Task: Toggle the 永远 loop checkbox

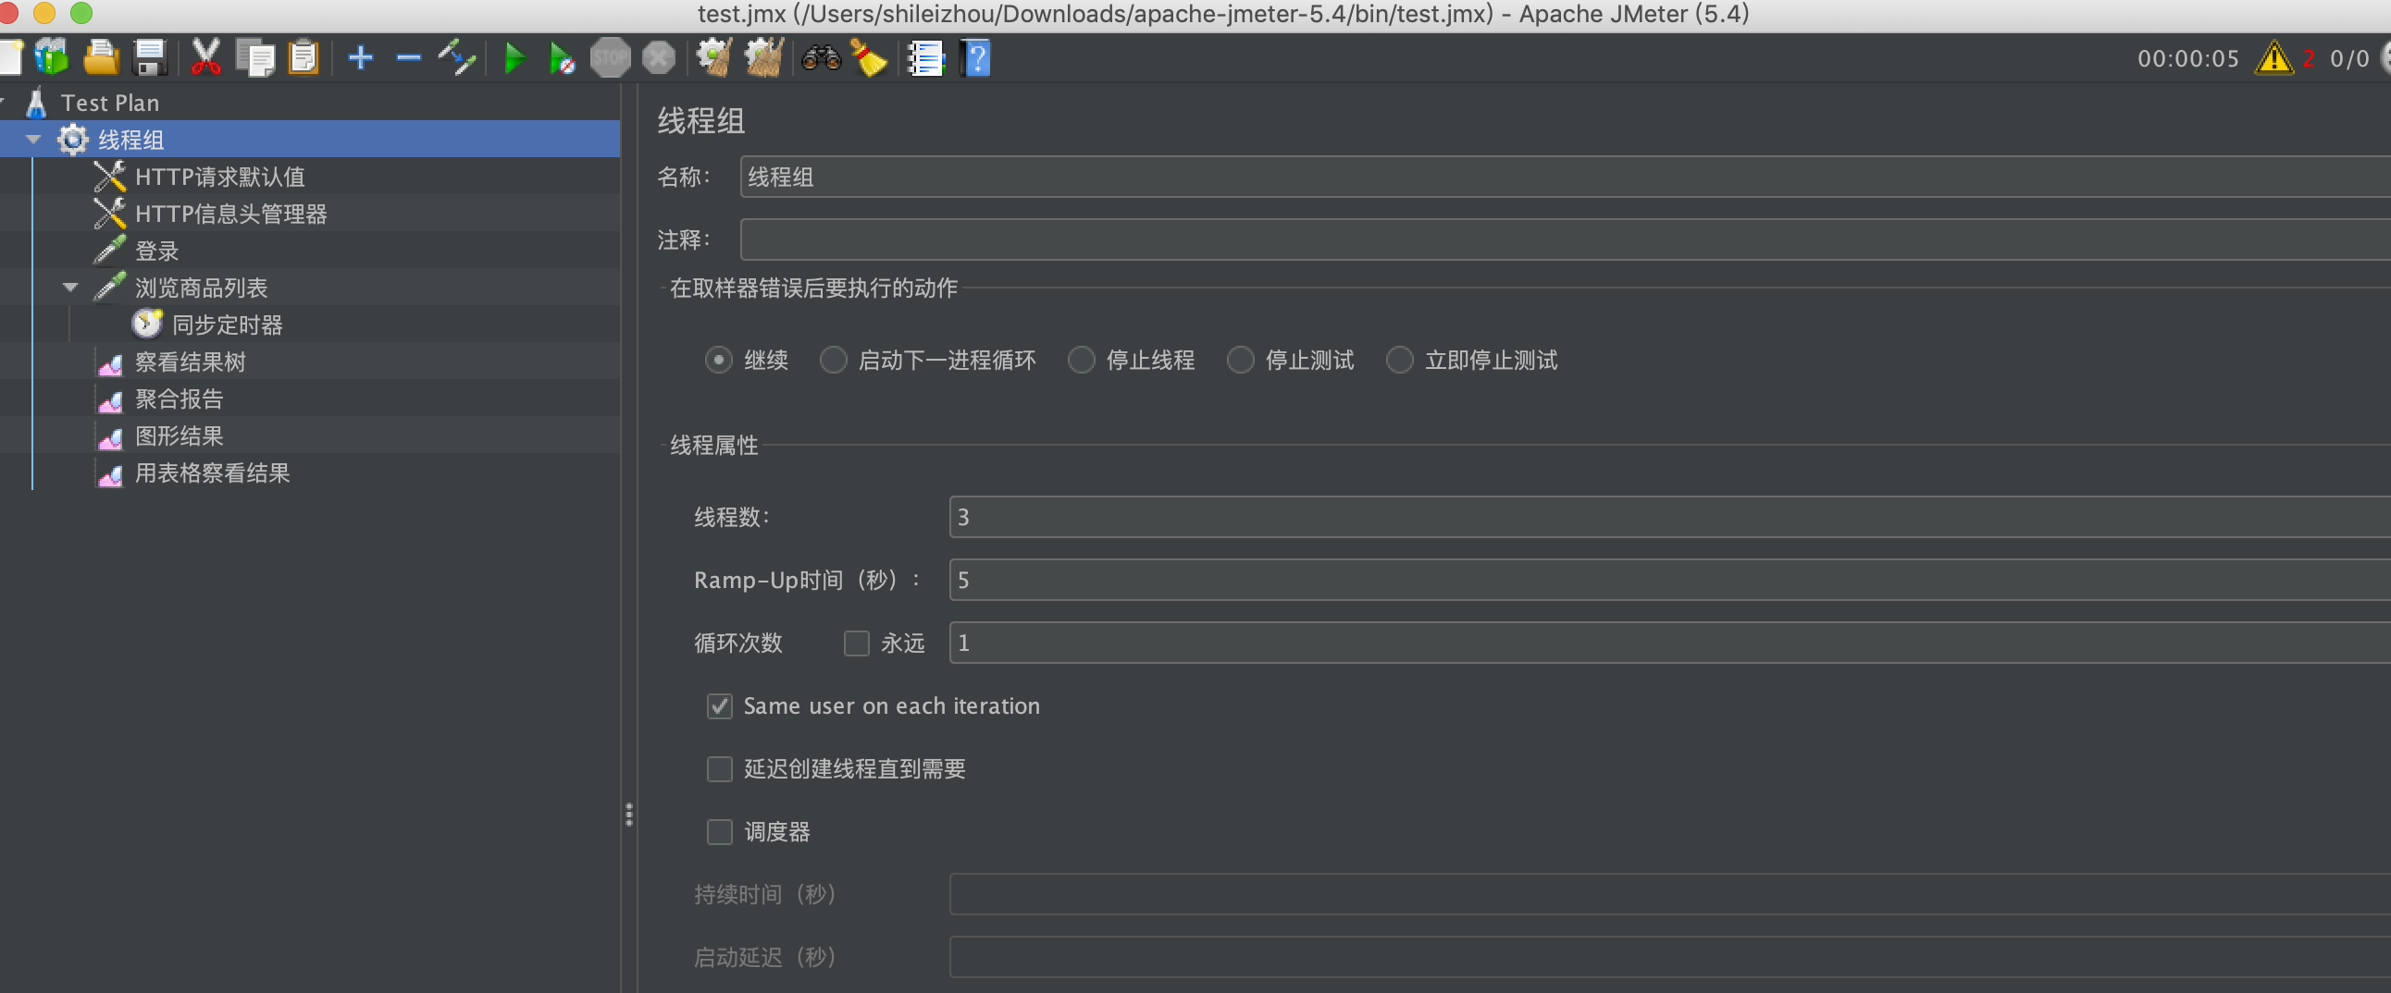Action: (856, 643)
